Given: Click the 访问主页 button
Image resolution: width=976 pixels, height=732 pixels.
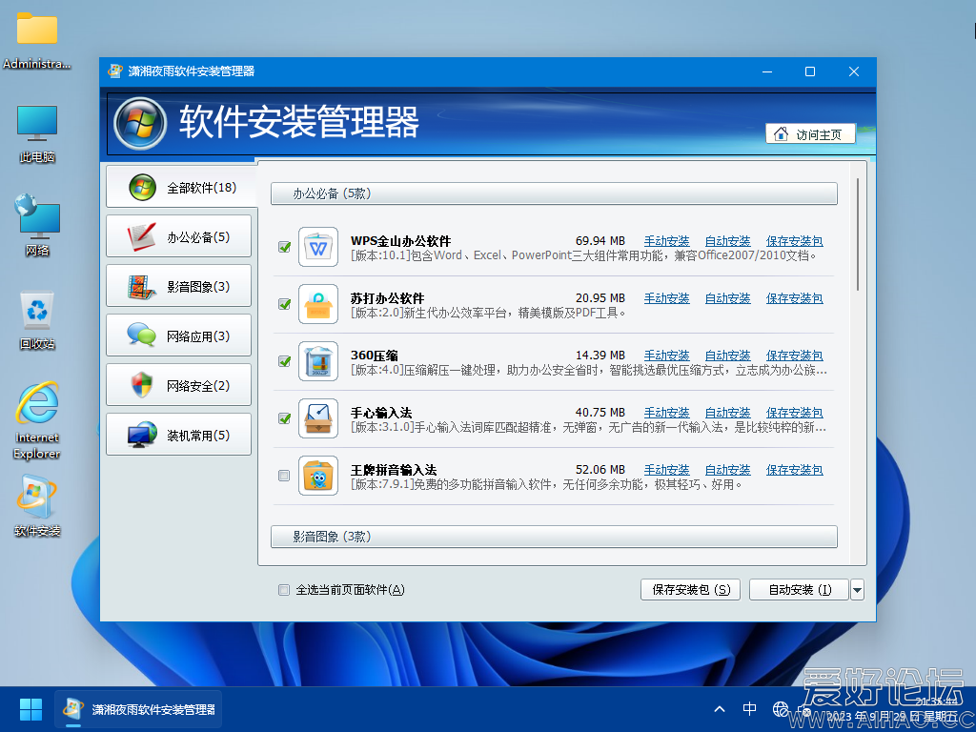Looking at the screenshot, I should pyautogui.click(x=809, y=133).
